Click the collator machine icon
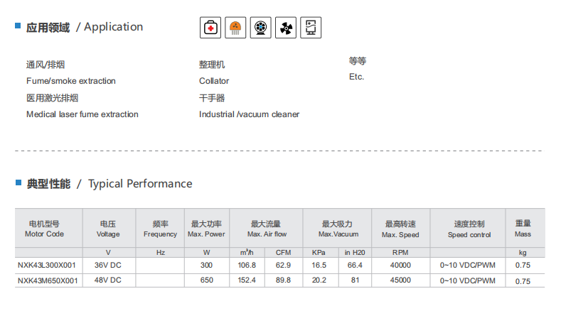This screenshot has height=311, width=588. [x=311, y=28]
